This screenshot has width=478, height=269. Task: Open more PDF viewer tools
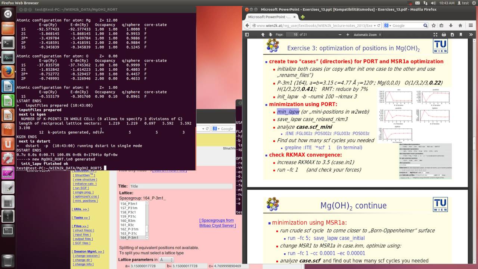(x=471, y=34)
